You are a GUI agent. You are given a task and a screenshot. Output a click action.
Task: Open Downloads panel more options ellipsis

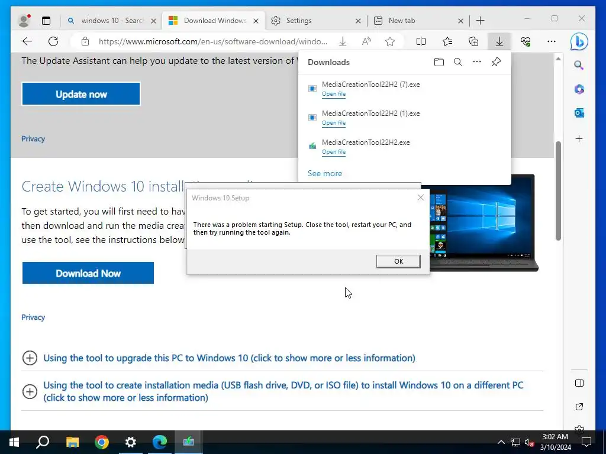pyautogui.click(x=477, y=61)
